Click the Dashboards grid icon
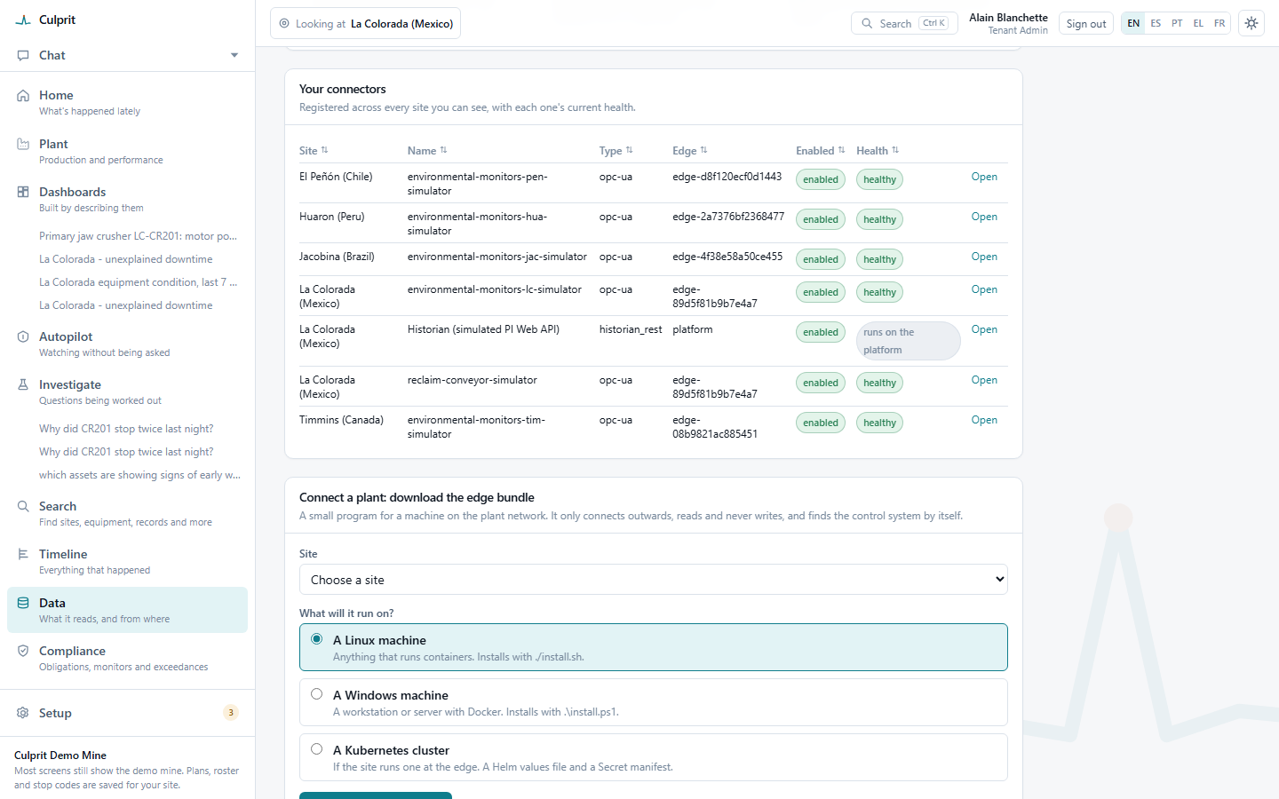The image size is (1279, 799). [23, 192]
